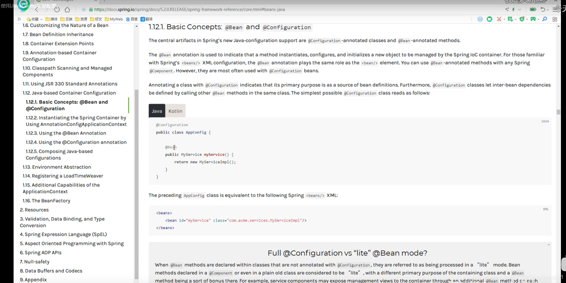Open 1.12.2 Instantiating the Spring Container
This screenshot has height=283, width=566.
(x=76, y=121)
